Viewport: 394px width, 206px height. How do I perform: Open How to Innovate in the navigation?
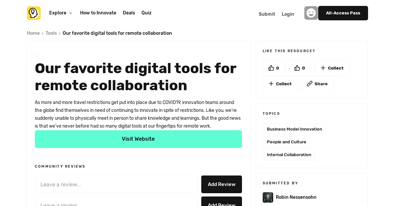(x=98, y=13)
